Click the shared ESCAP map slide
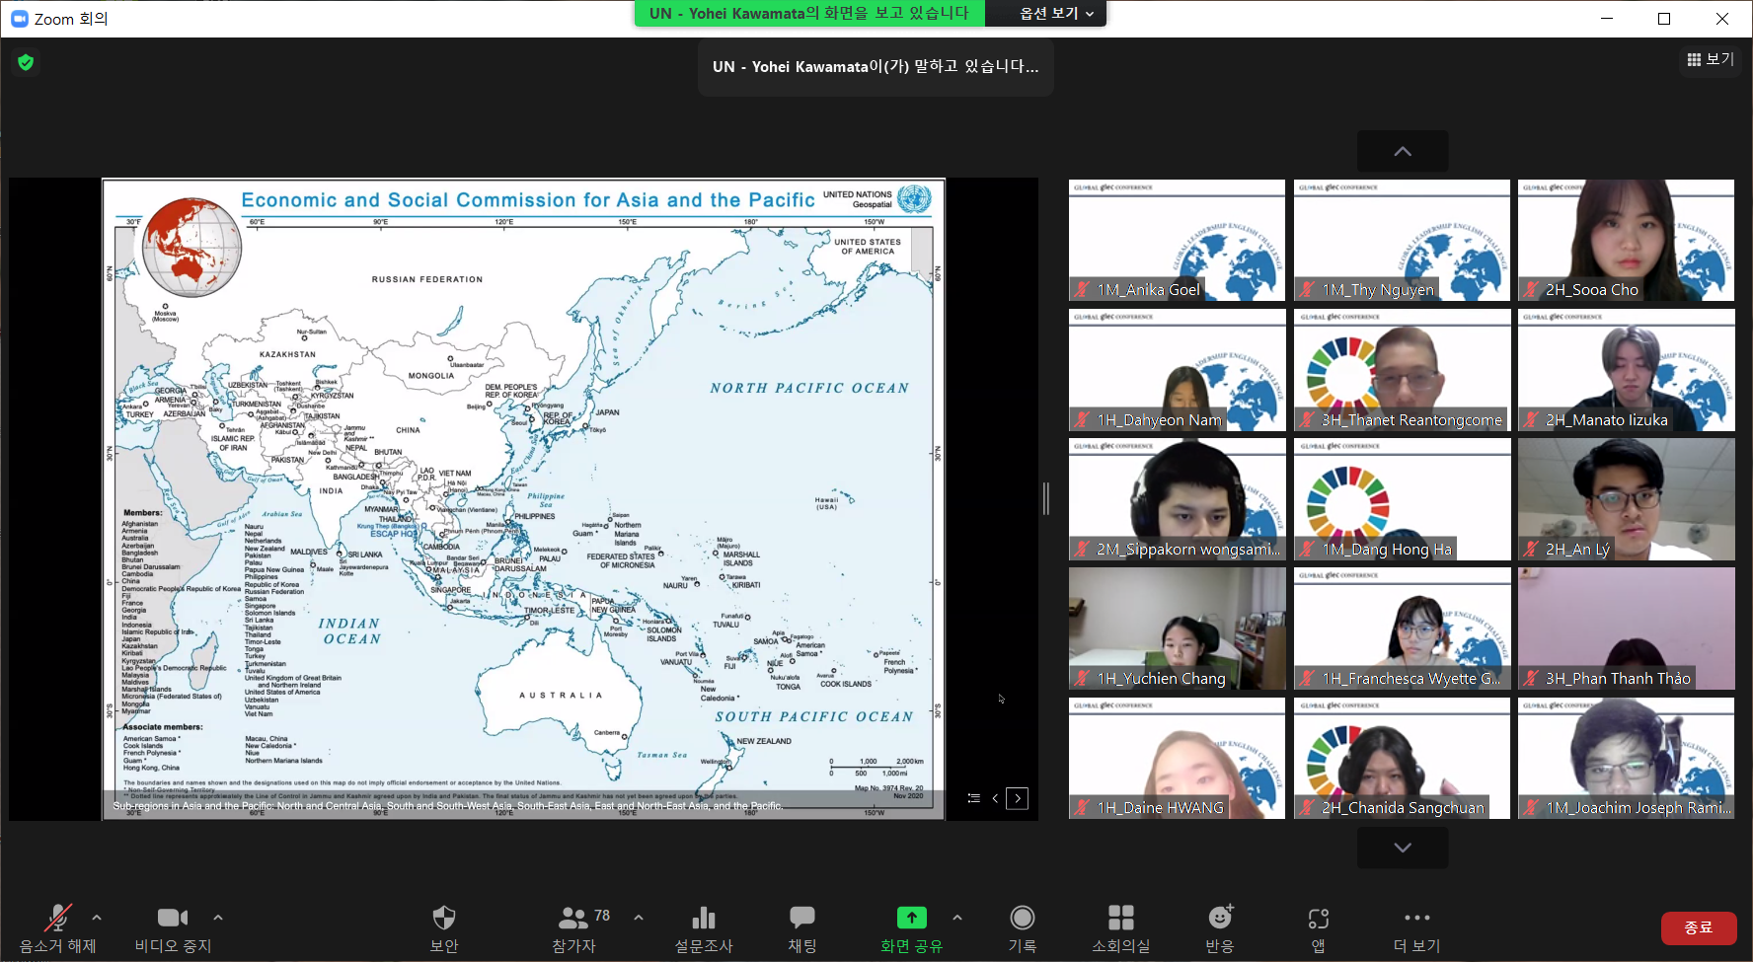The width and height of the screenshot is (1753, 962). [523, 498]
